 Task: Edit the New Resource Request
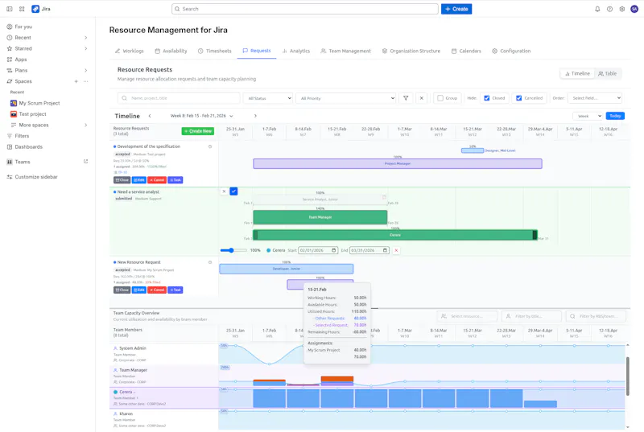[139, 290]
